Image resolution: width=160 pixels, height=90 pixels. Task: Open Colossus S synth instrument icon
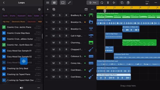(91, 56)
